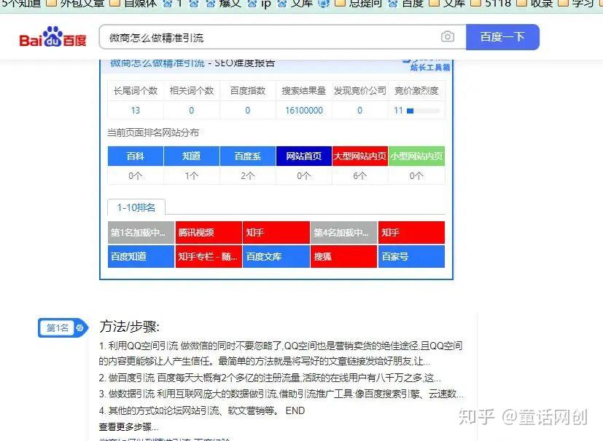The height and width of the screenshot is (441, 603).
Task: Click the green 小型网站内页 header
Action: tap(416, 156)
